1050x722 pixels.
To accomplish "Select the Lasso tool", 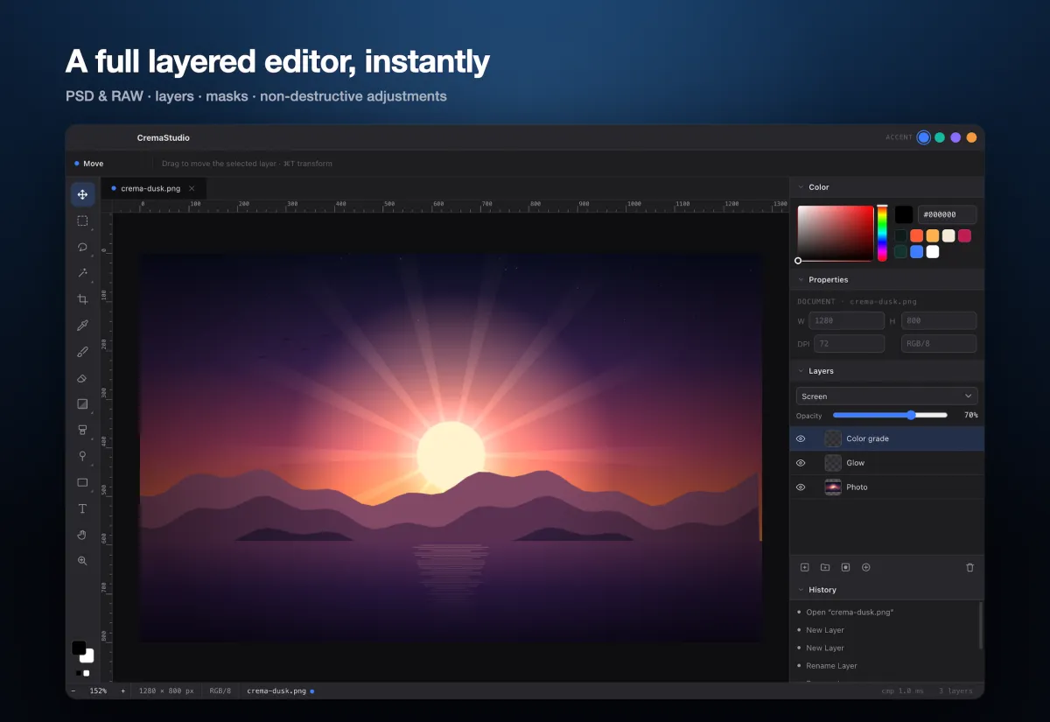I will coord(82,247).
